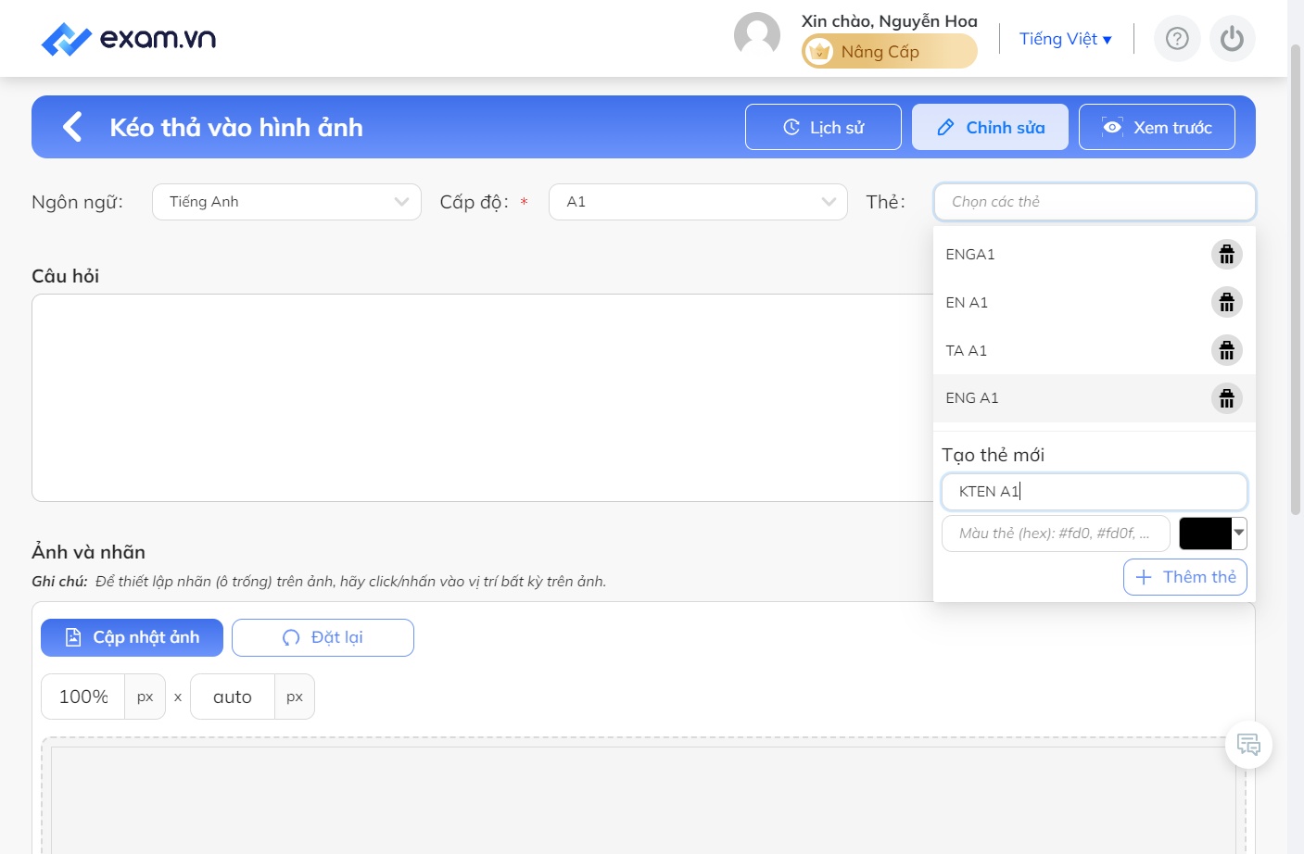Go back using the left arrow icon
The width and height of the screenshot is (1304, 854).
coord(72,127)
